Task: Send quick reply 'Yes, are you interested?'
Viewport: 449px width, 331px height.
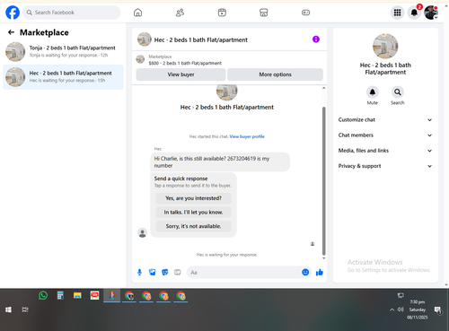Action: 193,198
